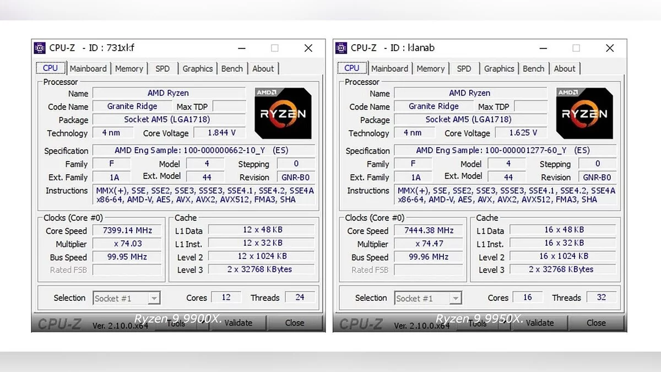Click L1 Data value 16 x 48 KB
The image size is (661, 372).
tap(562, 230)
